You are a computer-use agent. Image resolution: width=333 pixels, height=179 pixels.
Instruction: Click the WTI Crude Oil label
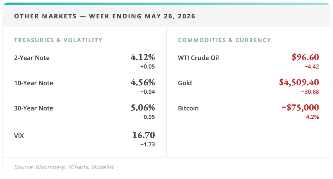[x=198, y=58]
